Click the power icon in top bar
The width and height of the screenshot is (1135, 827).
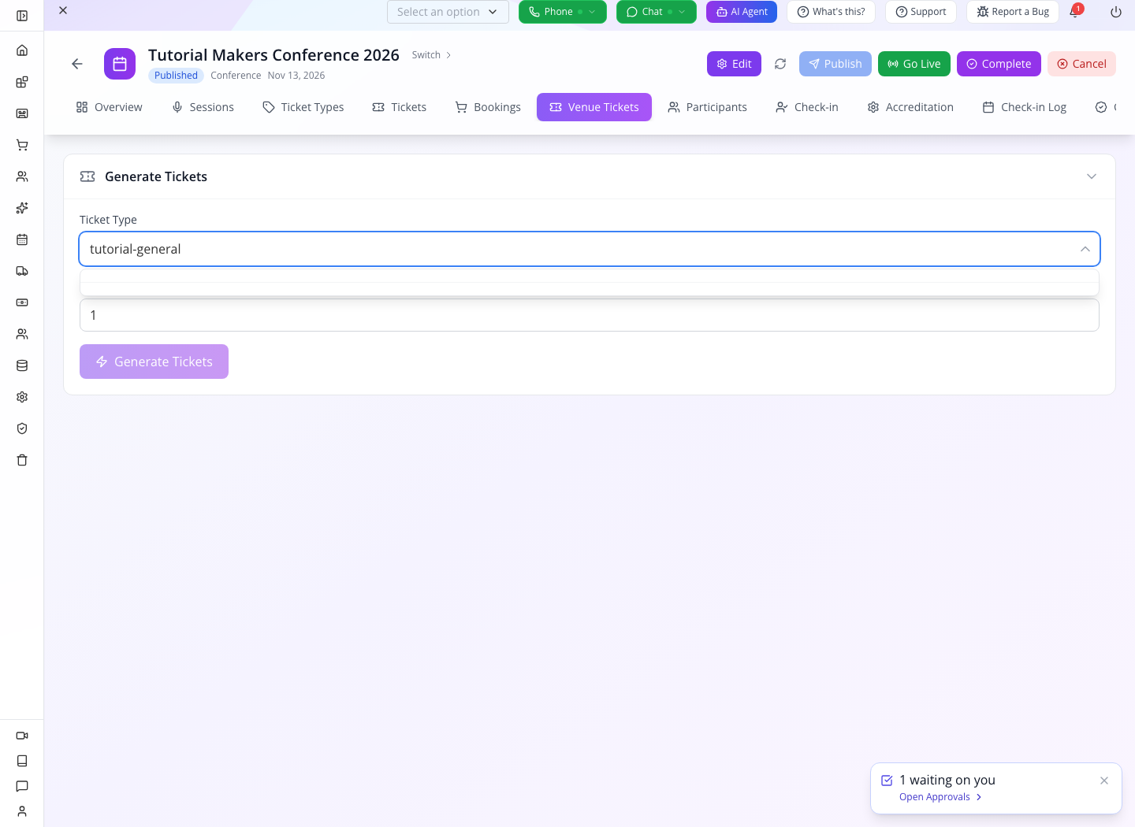(1116, 12)
